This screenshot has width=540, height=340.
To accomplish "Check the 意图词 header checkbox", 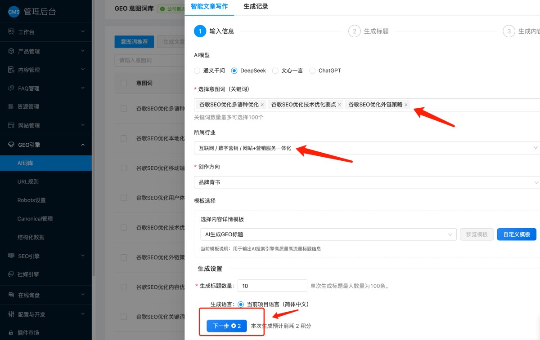I will coord(124,83).
